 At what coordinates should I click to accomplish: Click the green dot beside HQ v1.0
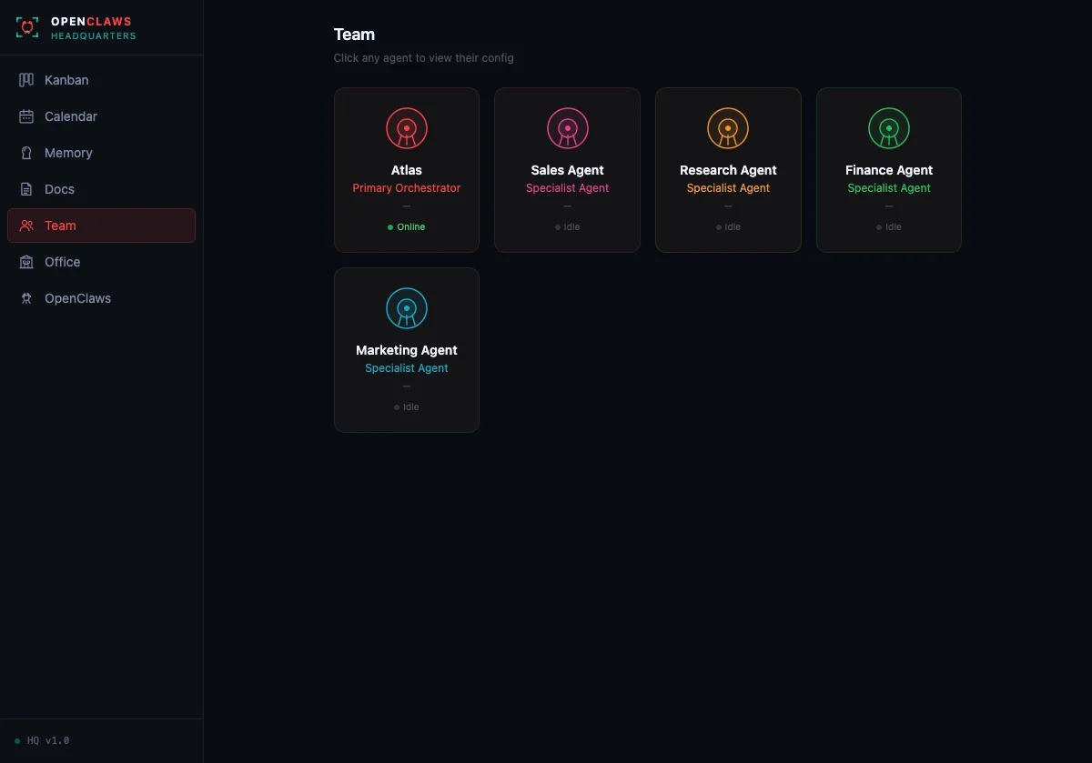click(x=17, y=741)
